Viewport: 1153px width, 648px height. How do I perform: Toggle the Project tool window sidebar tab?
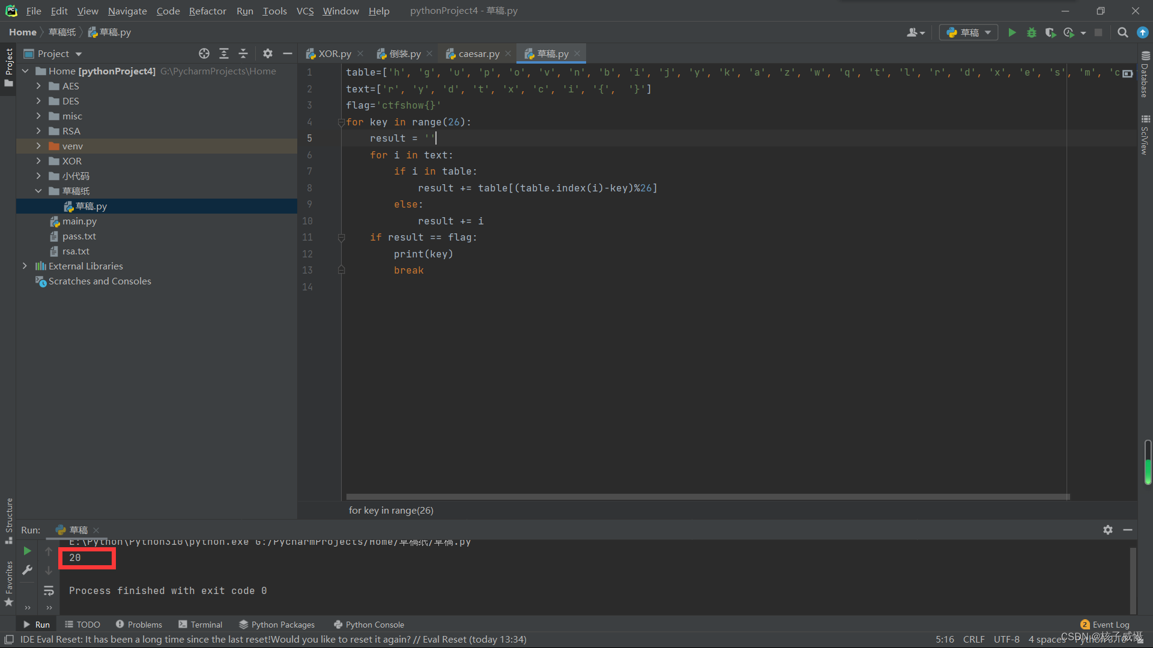click(x=8, y=66)
